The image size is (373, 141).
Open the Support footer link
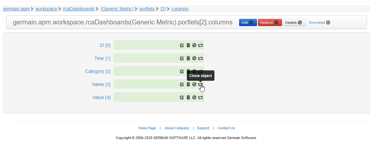click(203, 128)
